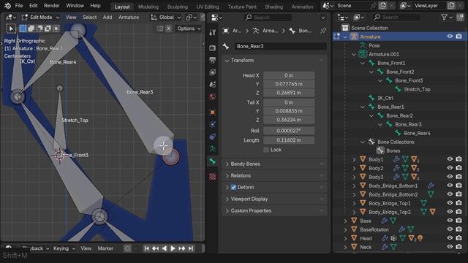Open the Scene properties tab
Image resolution: width=468 pixels, height=263 pixels.
[x=213, y=85]
